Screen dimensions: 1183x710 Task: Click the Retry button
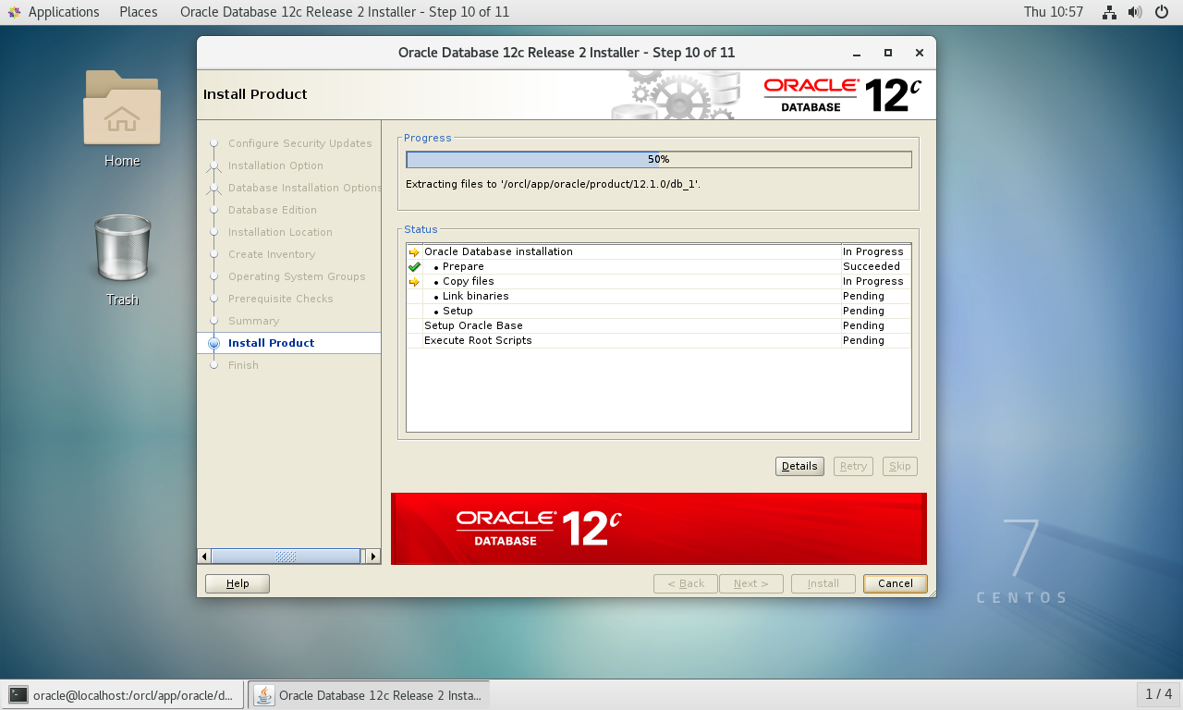853,466
